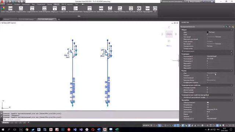The width and height of the screenshot is (235, 132).
Task: Click the Сверху face of the ViewCube
Action: pyautogui.click(x=169, y=34)
